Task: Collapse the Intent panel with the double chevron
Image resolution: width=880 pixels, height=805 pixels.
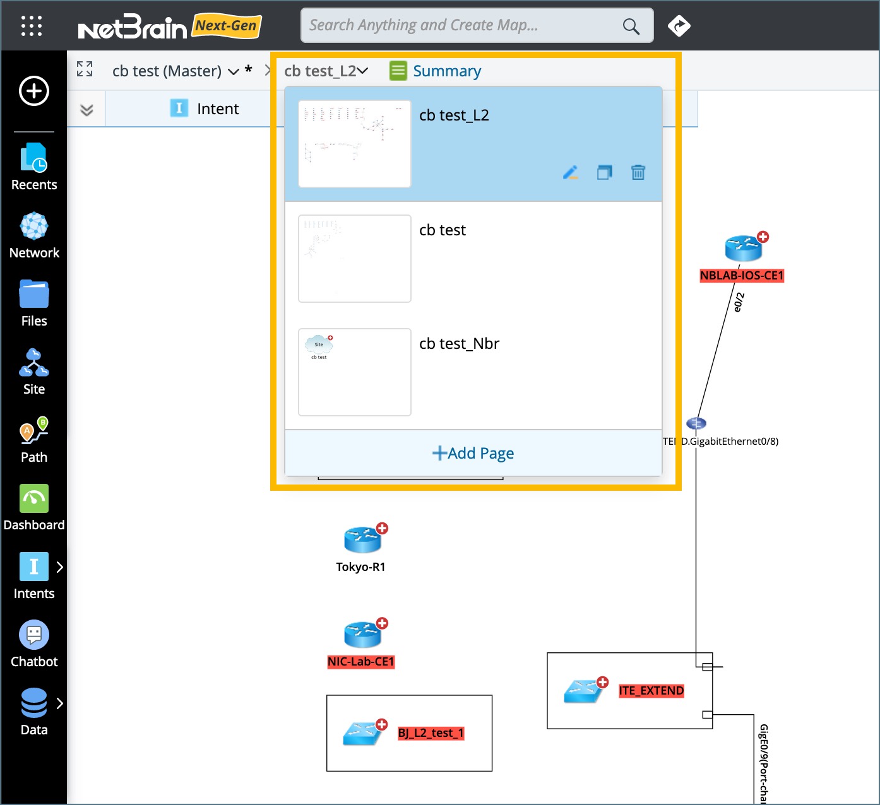Action: [x=85, y=108]
